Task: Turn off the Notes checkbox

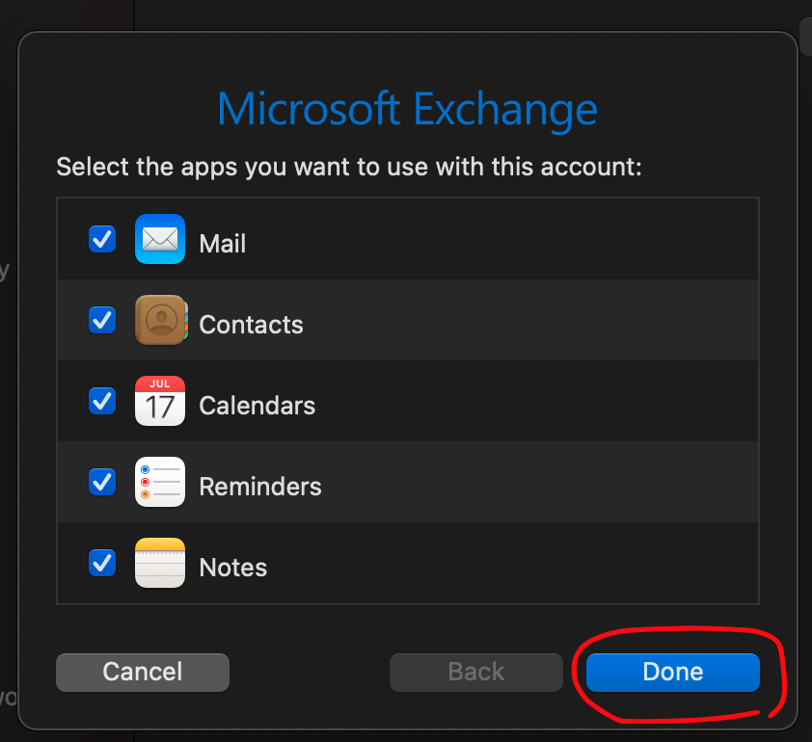Action: 102,563
